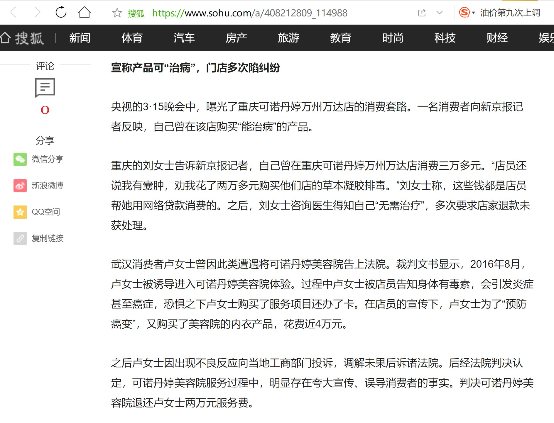The image size is (554, 423).
Task: Reload the page with the refresh icon
Action: [x=61, y=12]
